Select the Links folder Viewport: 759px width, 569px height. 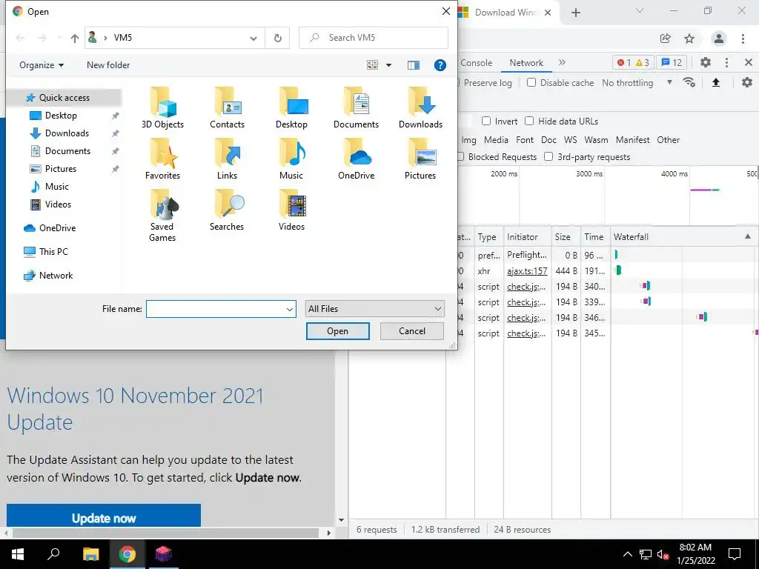tap(227, 159)
